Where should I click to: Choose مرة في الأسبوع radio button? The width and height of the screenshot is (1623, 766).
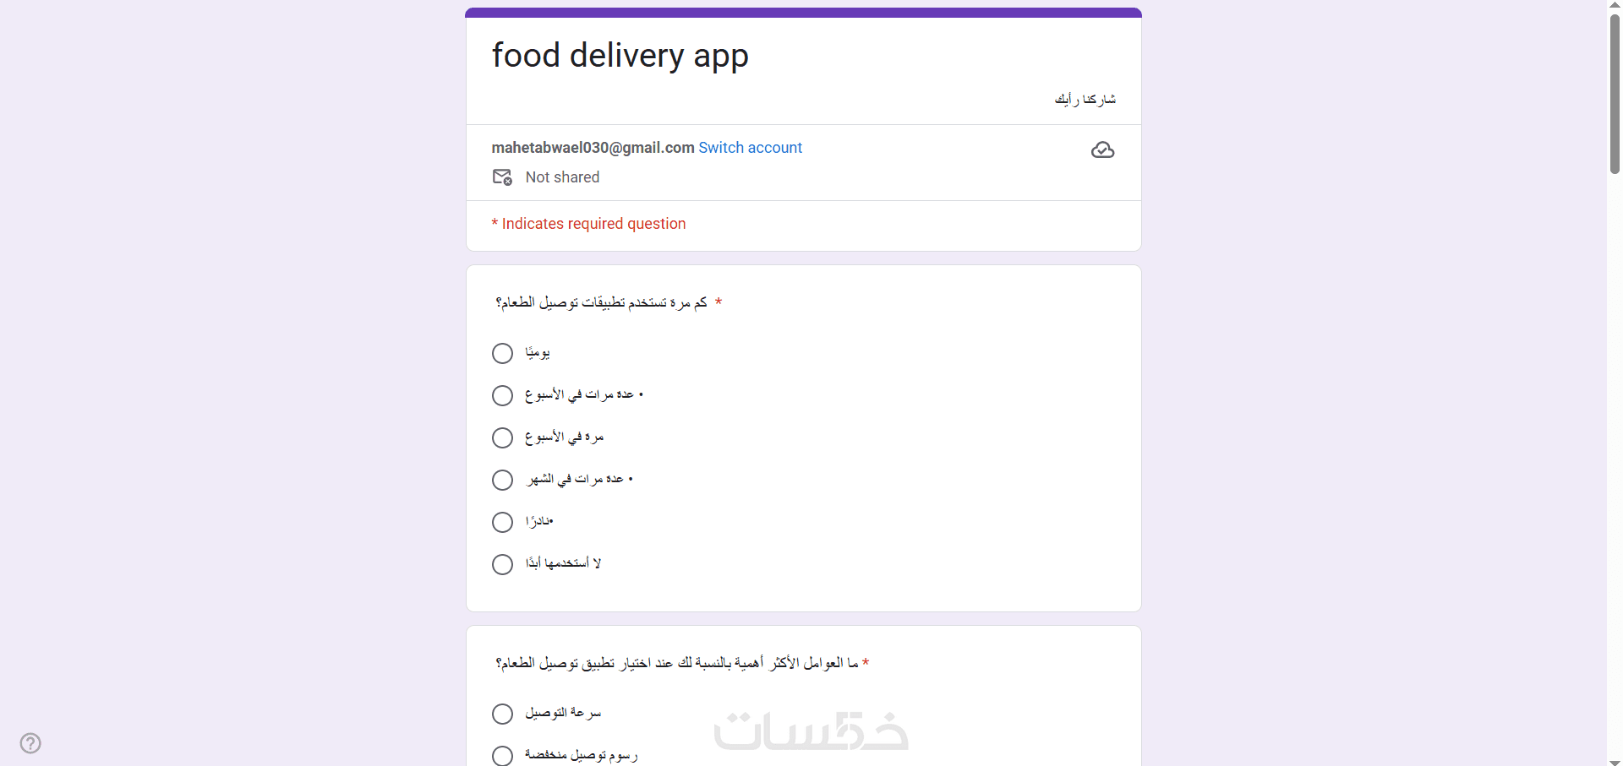click(x=503, y=437)
